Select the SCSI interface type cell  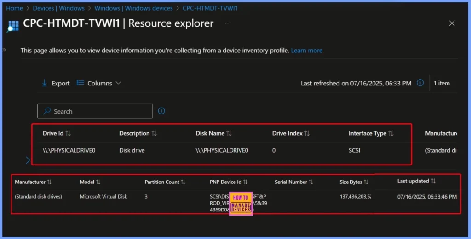coord(354,150)
